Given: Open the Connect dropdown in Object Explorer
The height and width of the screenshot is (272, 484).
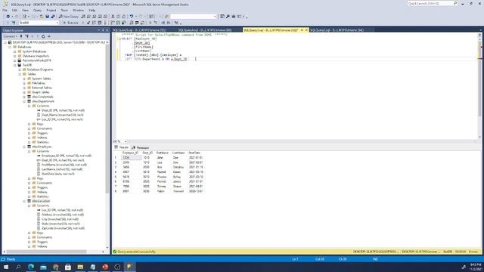Looking at the screenshot, I should pos(11,36).
